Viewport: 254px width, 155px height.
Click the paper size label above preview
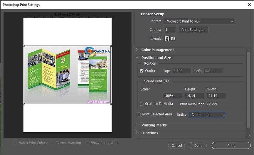tap(67, 15)
